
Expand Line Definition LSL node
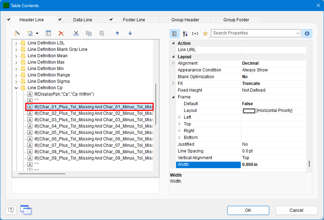16,43
